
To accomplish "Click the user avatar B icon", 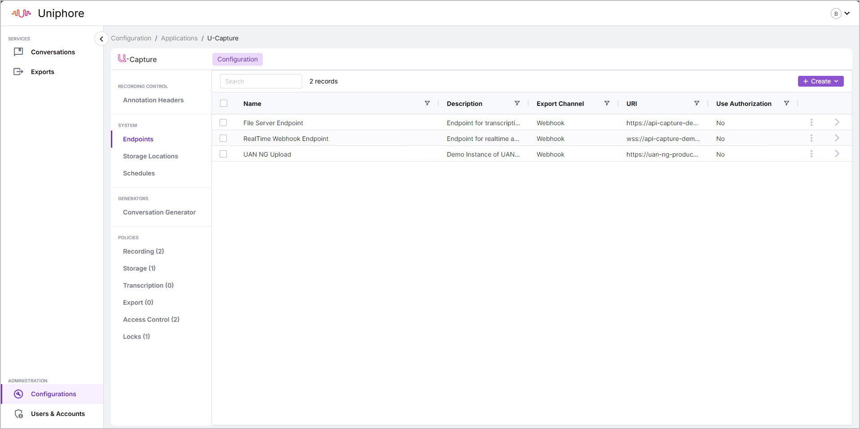I will click(836, 13).
